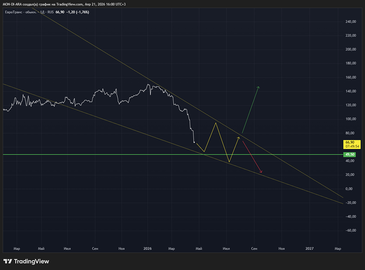Click the 140,00 price axis label
This screenshot has height=270, width=365.
coord(350,91)
